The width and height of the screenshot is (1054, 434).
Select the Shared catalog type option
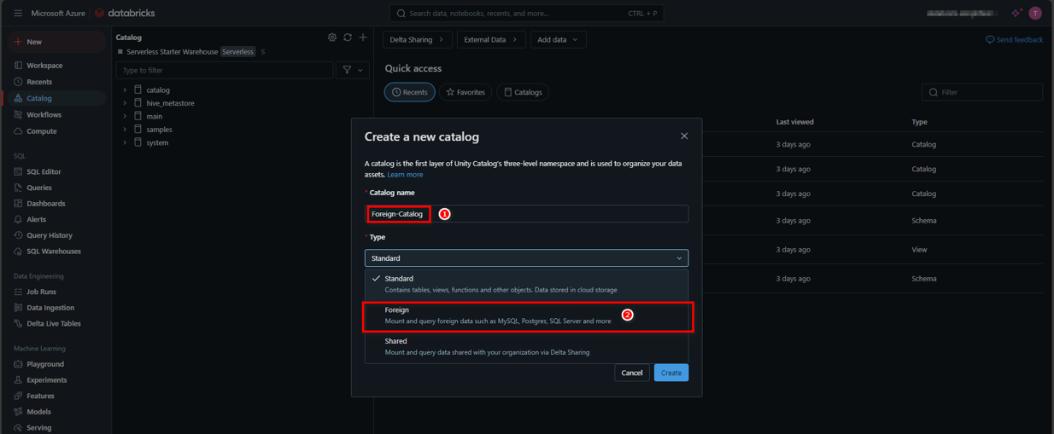click(526, 346)
